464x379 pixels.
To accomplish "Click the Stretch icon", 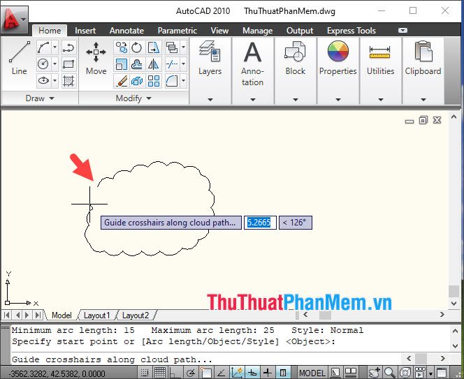I will [x=153, y=47].
